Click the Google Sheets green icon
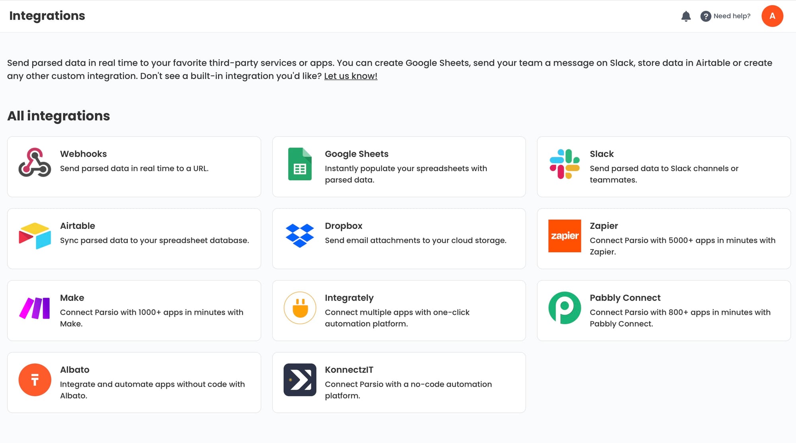This screenshot has width=796, height=443. click(300, 164)
